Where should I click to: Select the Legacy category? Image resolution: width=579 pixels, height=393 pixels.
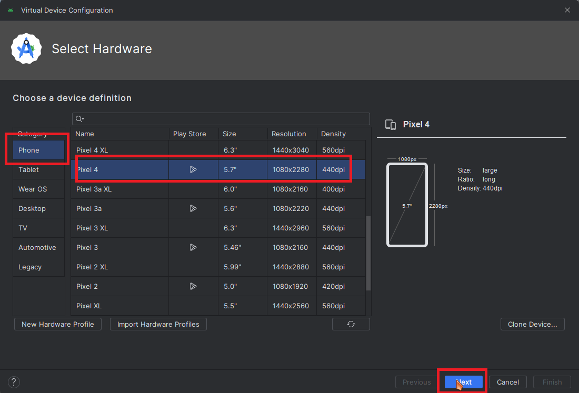pyautogui.click(x=39, y=267)
